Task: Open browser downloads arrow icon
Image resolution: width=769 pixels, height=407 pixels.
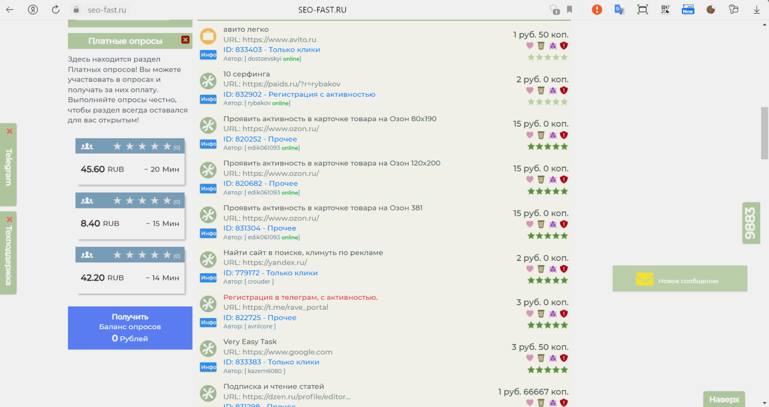Action: [x=757, y=9]
